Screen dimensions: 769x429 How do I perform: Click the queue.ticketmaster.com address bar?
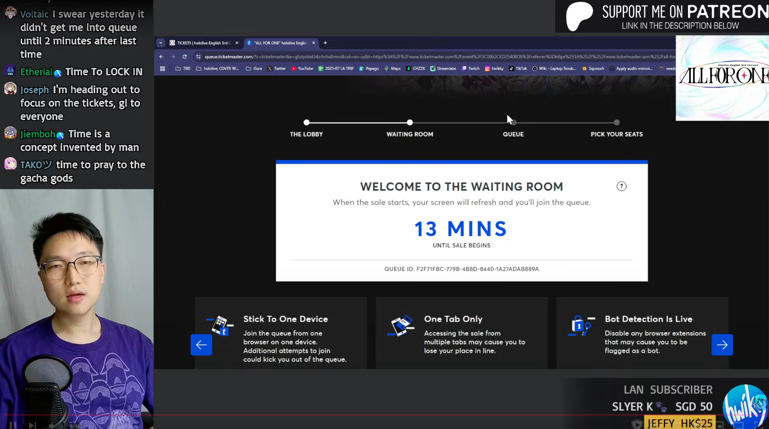point(433,57)
